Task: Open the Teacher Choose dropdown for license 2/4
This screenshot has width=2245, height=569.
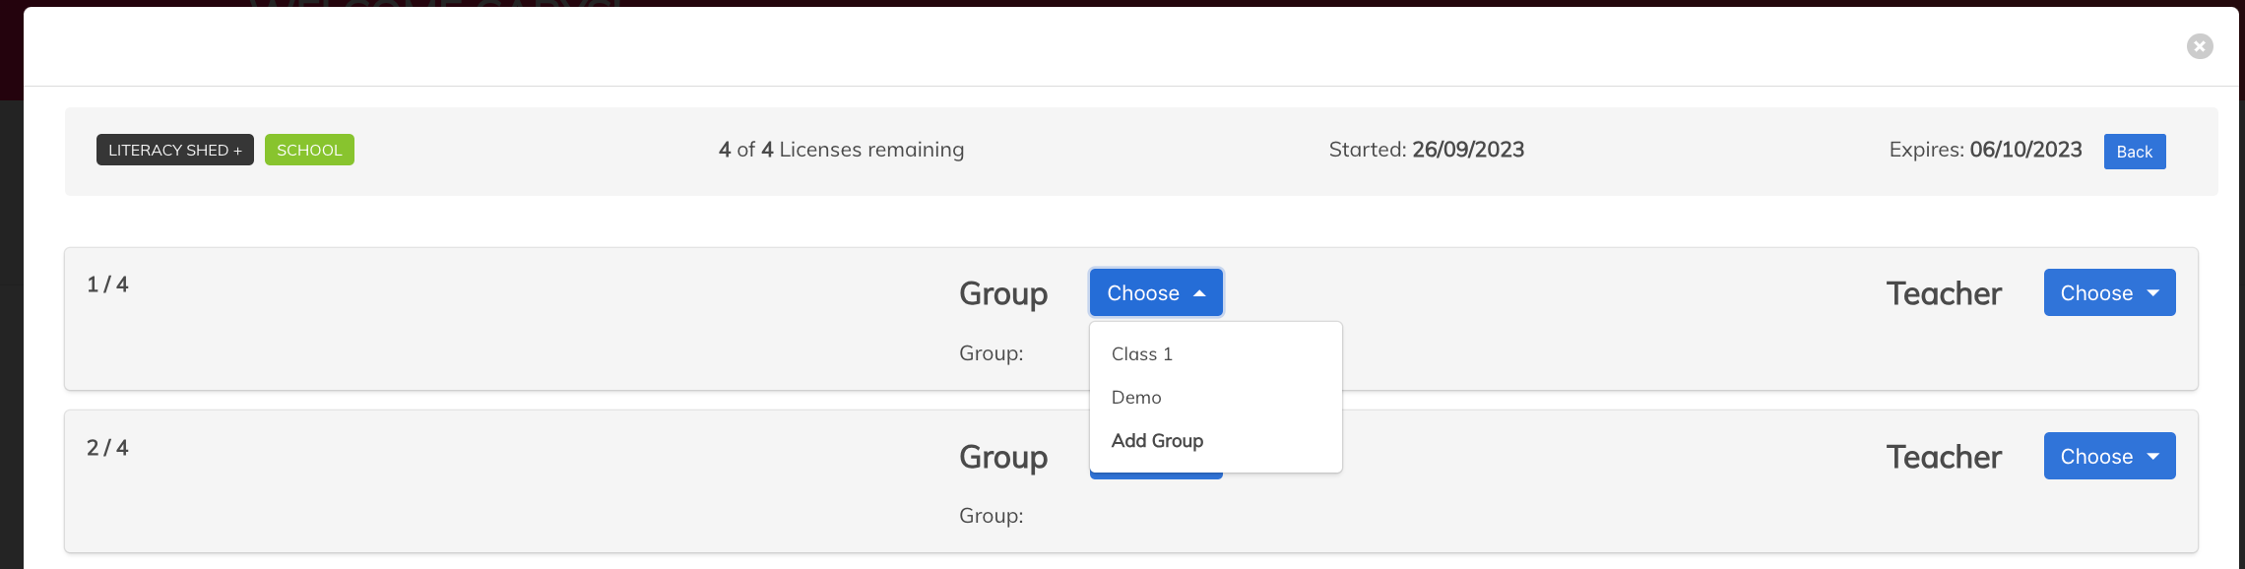Action: 2109,456
